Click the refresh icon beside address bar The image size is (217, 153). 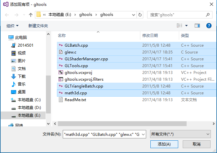(140, 15)
